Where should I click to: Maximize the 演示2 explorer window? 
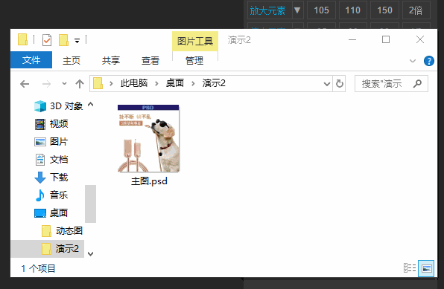[386, 39]
